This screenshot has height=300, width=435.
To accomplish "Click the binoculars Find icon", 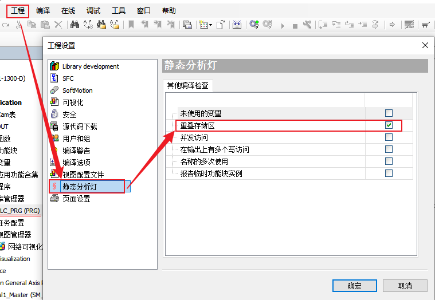I will click(75, 25).
